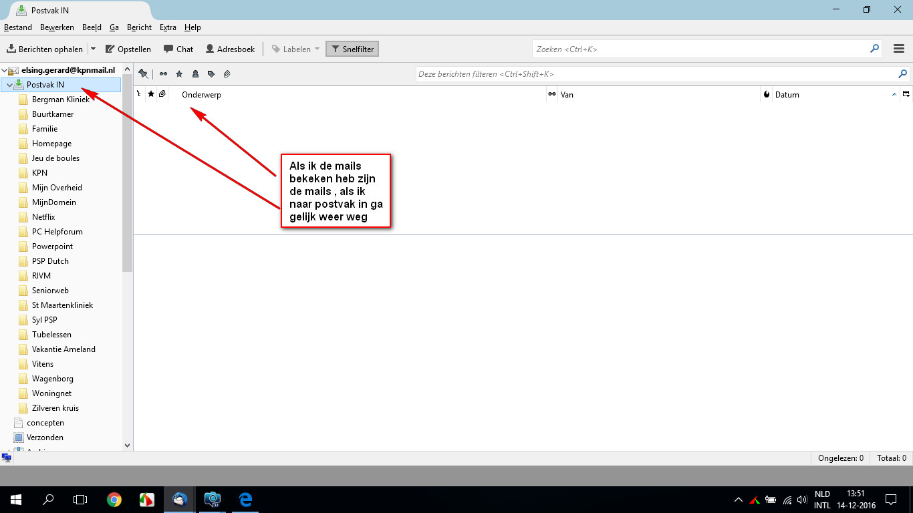Sort by the thread column icon
Viewport: 913px width, 513px height.
(x=139, y=95)
